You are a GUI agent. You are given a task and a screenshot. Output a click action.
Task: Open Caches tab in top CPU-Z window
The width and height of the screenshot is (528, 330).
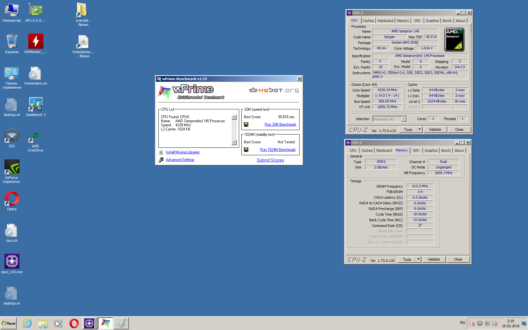coord(368,21)
